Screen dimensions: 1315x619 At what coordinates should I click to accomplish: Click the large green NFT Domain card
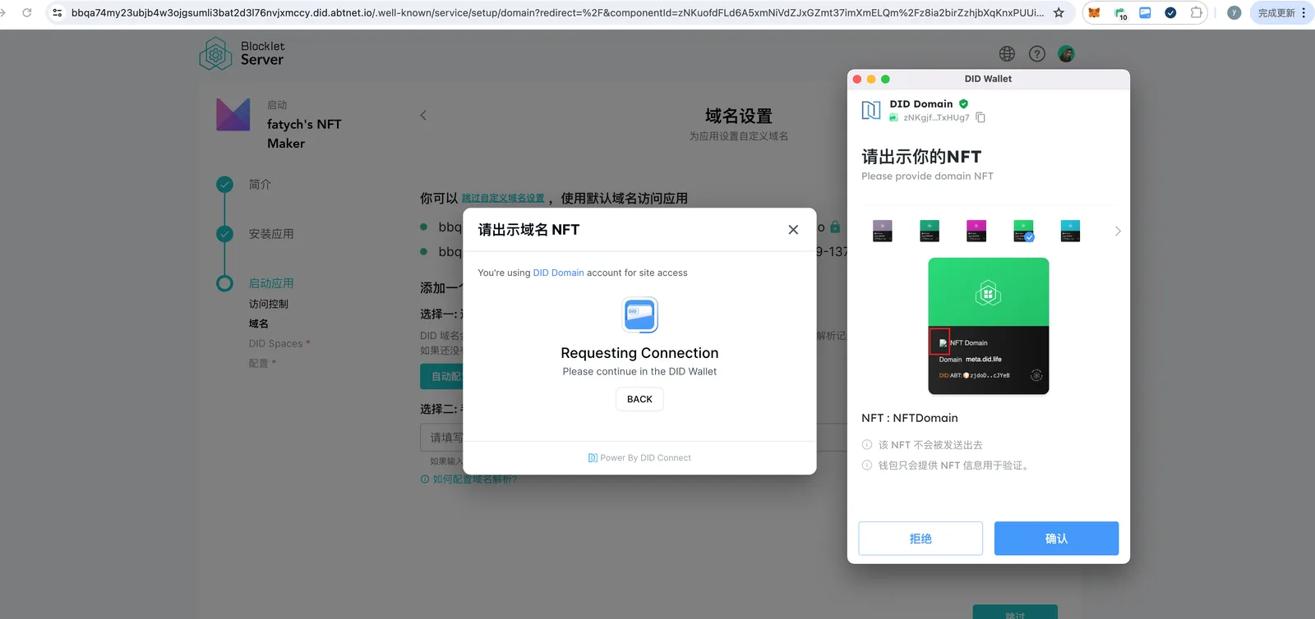989,326
